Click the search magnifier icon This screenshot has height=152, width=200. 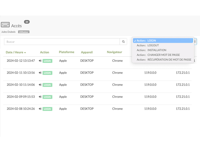[x=123, y=42]
